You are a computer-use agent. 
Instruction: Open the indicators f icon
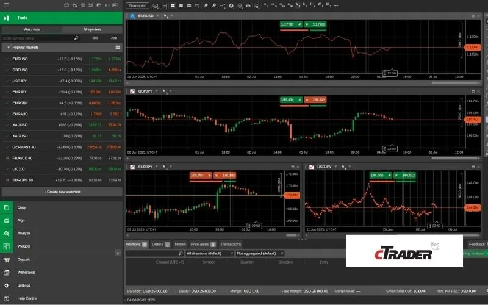pyautogui.click(x=231, y=5)
